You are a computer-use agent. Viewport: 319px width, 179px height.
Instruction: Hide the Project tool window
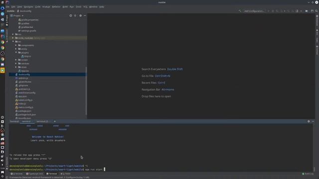pyautogui.click(x=85, y=15)
